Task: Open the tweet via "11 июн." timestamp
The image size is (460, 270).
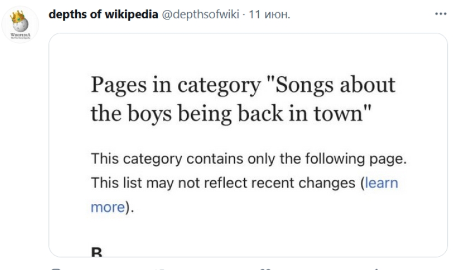Action: (x=270, y=14)
